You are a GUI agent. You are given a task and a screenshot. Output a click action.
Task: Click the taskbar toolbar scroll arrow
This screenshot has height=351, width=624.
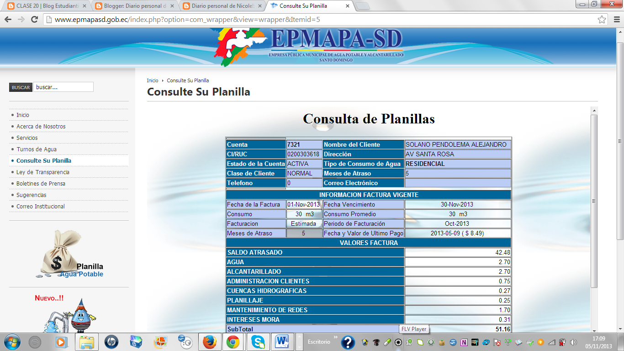pos(299,342)
